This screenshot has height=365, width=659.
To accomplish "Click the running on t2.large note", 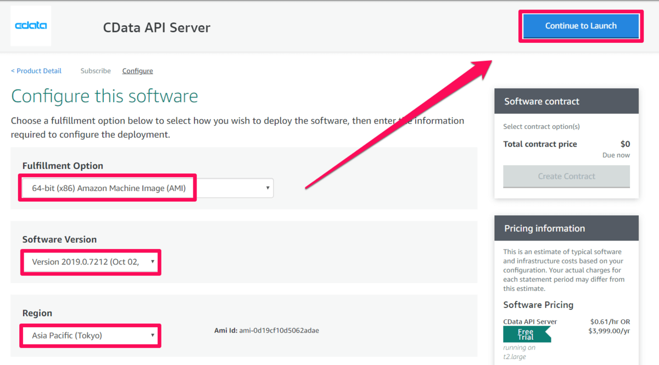I will (518, 351).
